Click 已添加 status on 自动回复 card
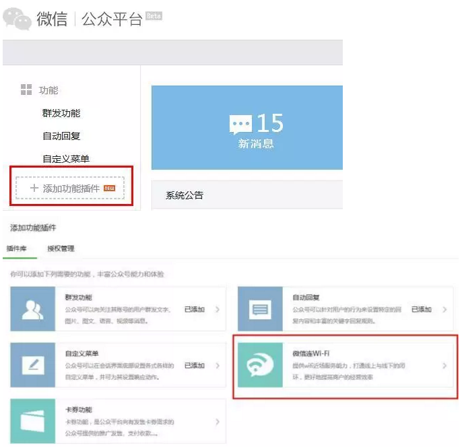This screenshot has height=447, width=462. coord(422,309)
